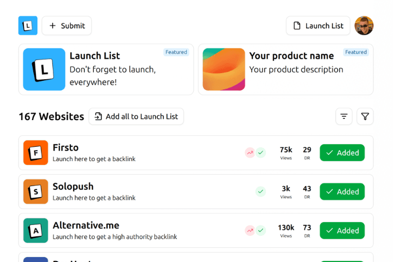Click the Featured badge on Launch List card

click(176, 52)
